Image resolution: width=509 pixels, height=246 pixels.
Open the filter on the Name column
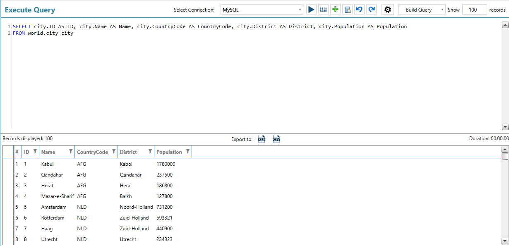click(x=71, y=152)
